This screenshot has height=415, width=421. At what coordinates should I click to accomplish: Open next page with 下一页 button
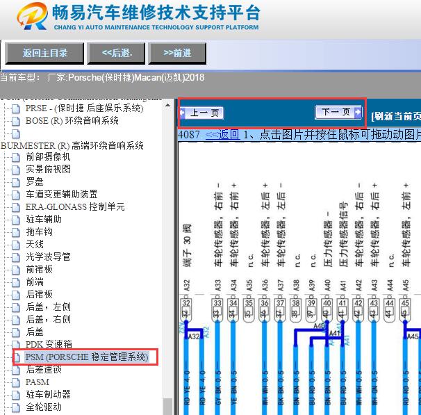click(338, 112)
